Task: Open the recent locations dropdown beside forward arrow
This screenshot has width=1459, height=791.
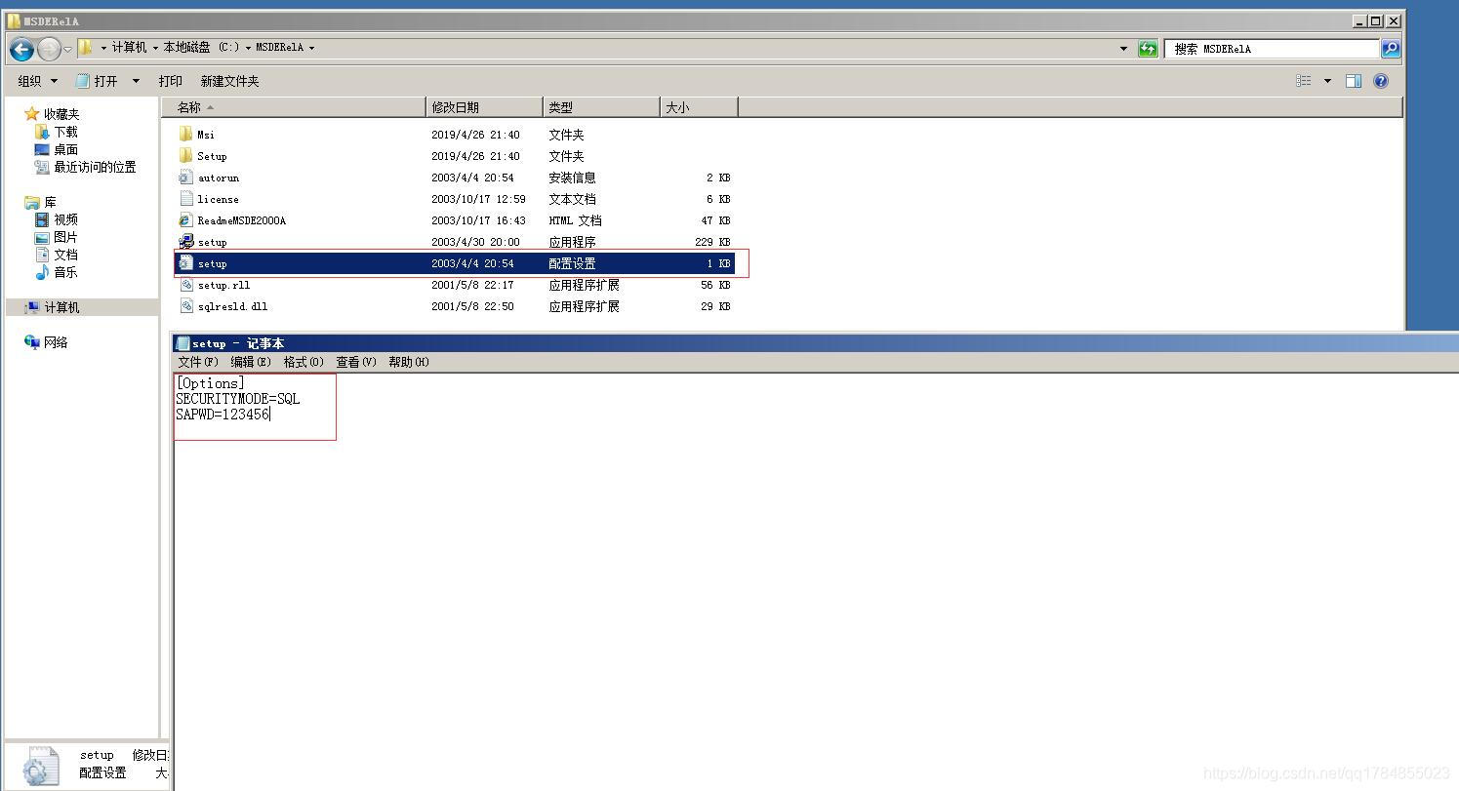Action: click(x=67, y=49)
